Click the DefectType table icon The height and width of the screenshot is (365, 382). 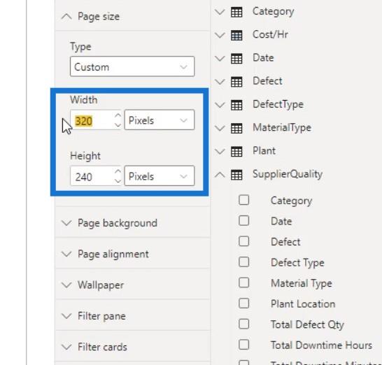236,105
